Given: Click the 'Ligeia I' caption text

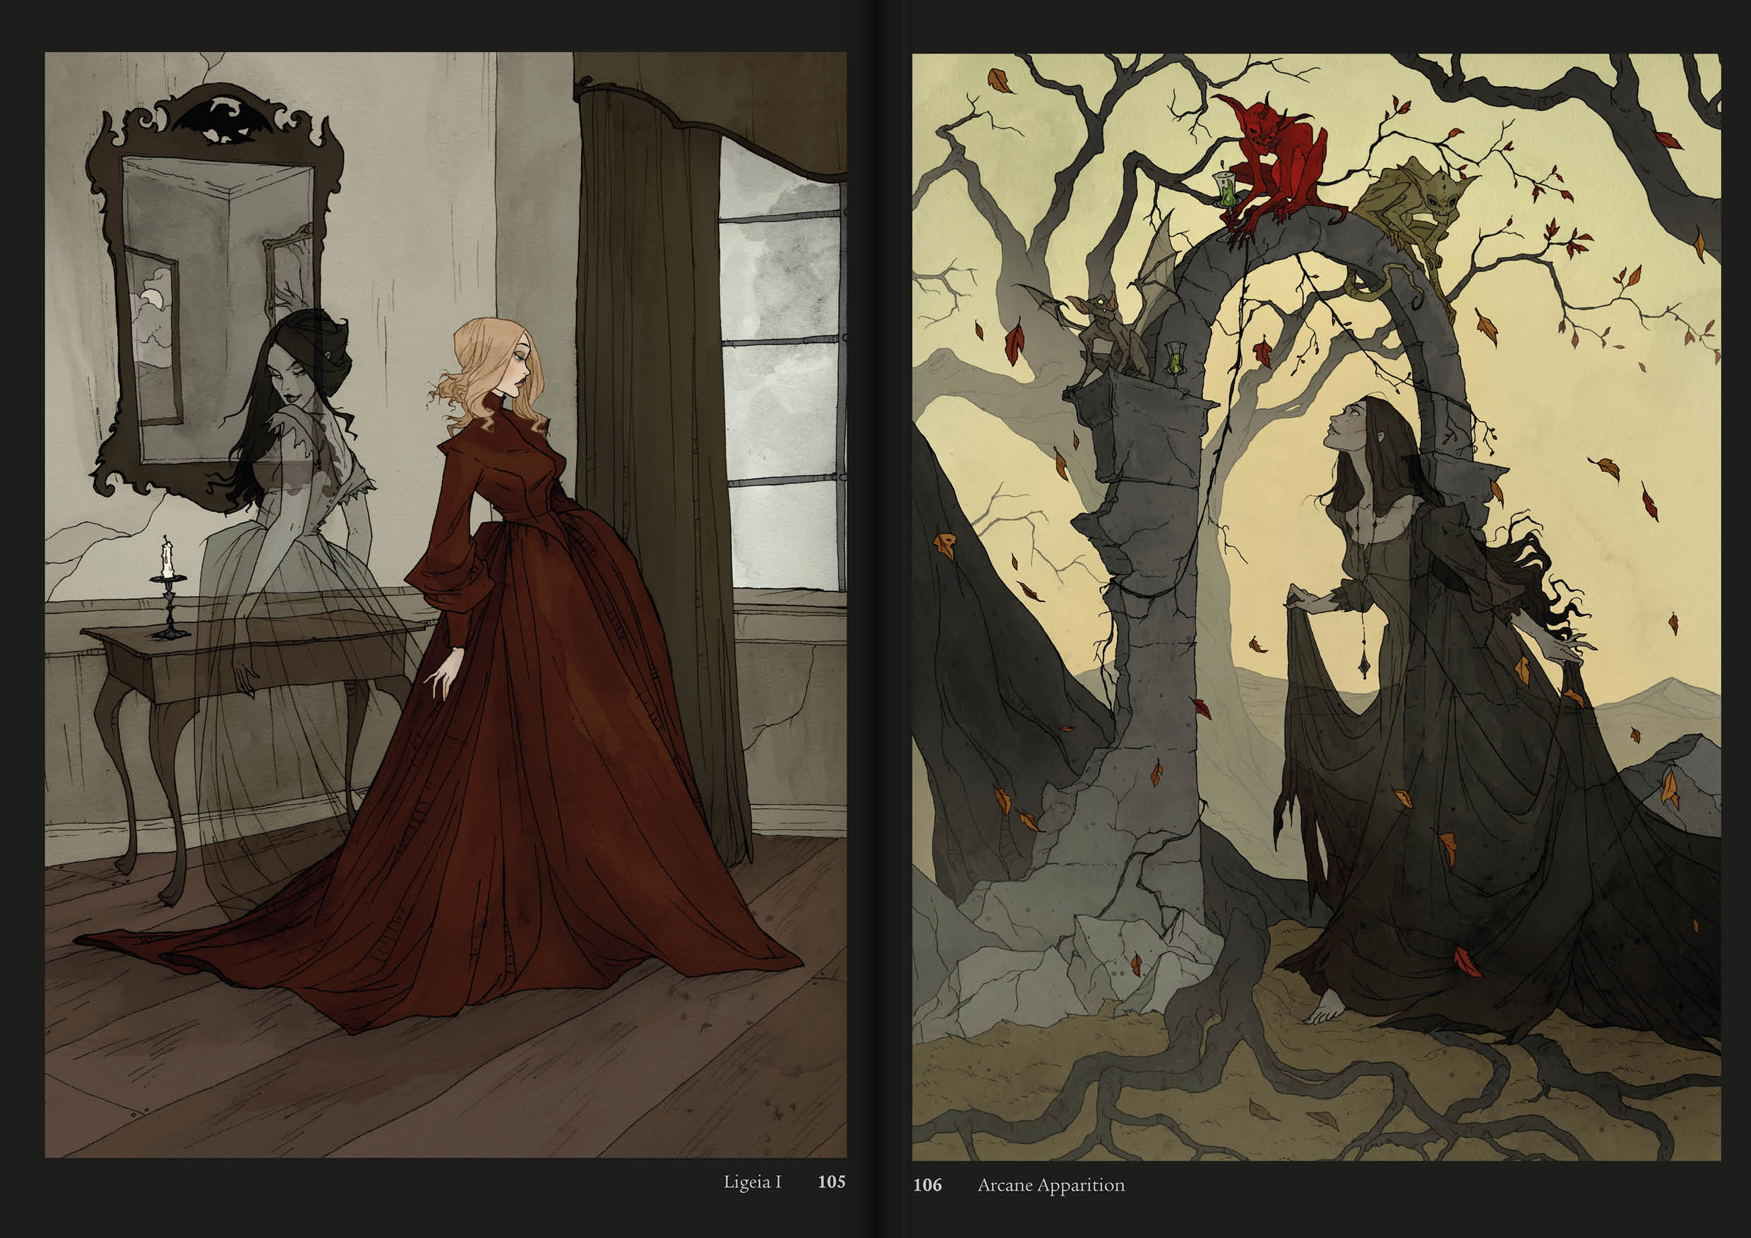Looking at the screenshot, I should click(752, 1182).
